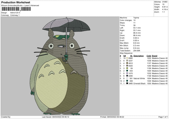Viewport: 169px width, 119px height.
Task: Click the 'Down:' measurement label
Action: [x=122, y=35]
